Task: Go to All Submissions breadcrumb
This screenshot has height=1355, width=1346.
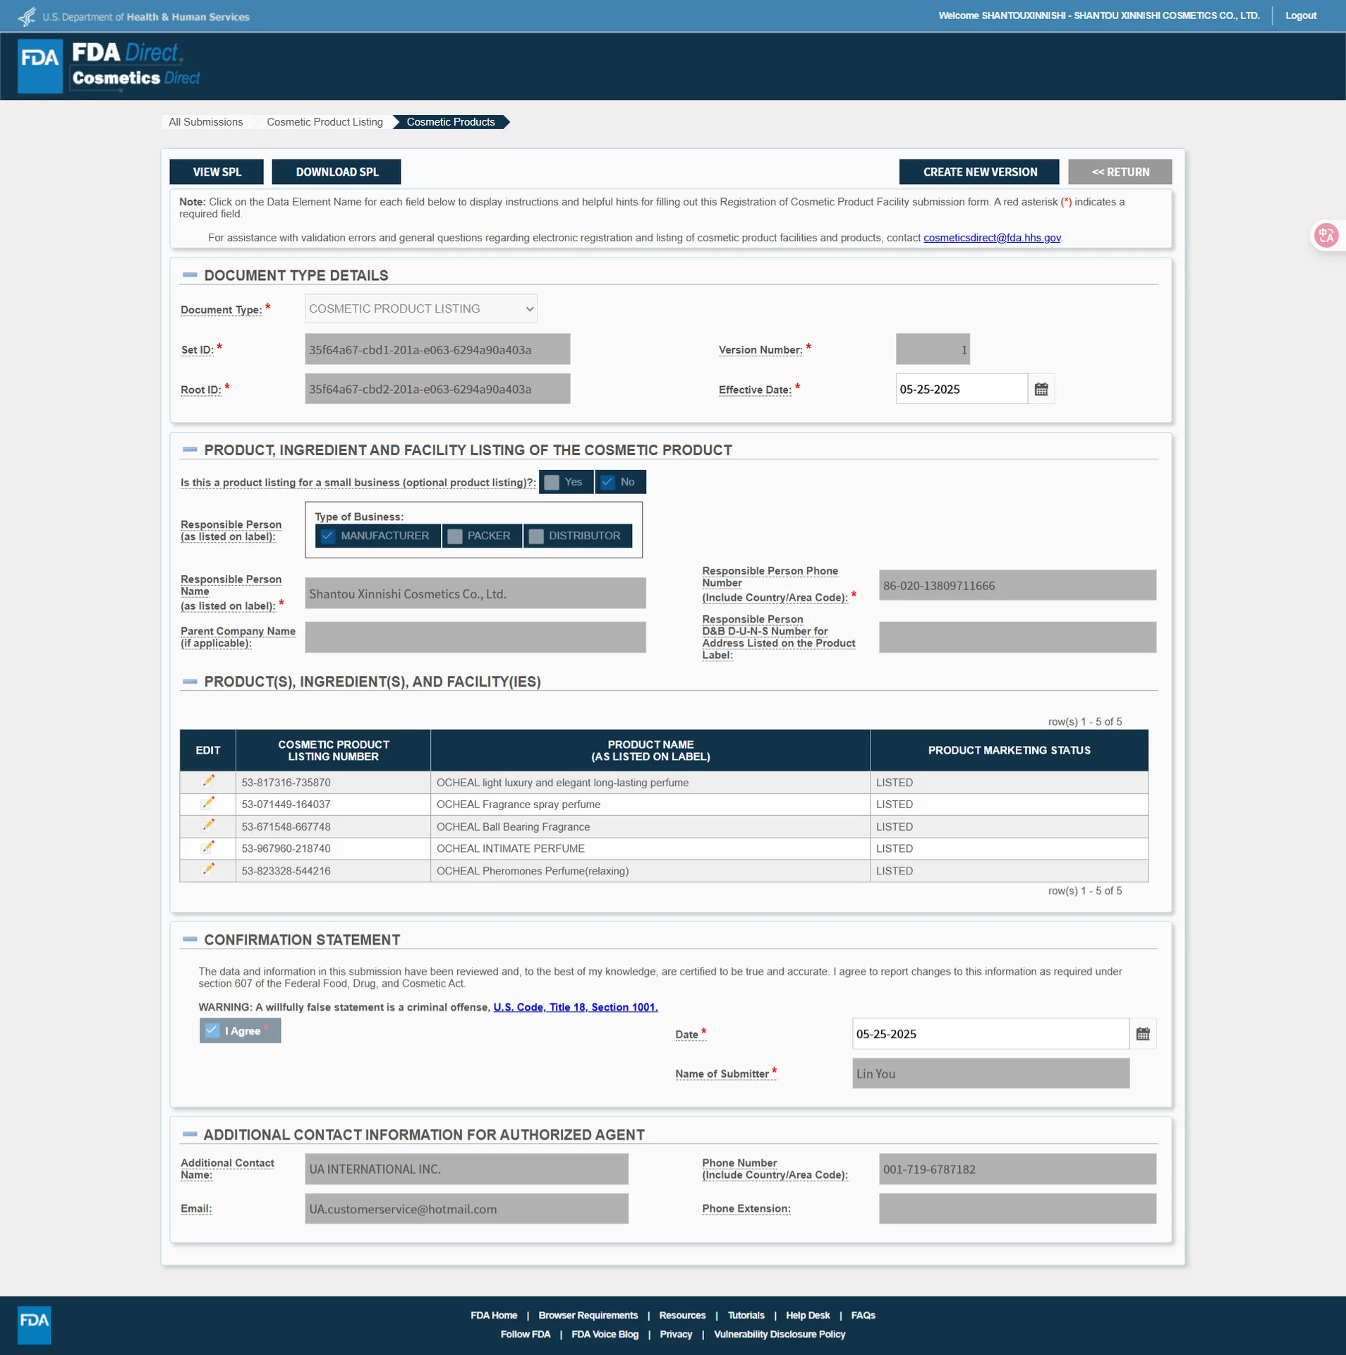Action: coord(205,122)
